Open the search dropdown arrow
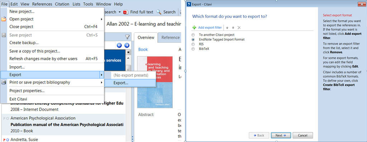Viewport: 367px width, 142px height. (119, 12)
